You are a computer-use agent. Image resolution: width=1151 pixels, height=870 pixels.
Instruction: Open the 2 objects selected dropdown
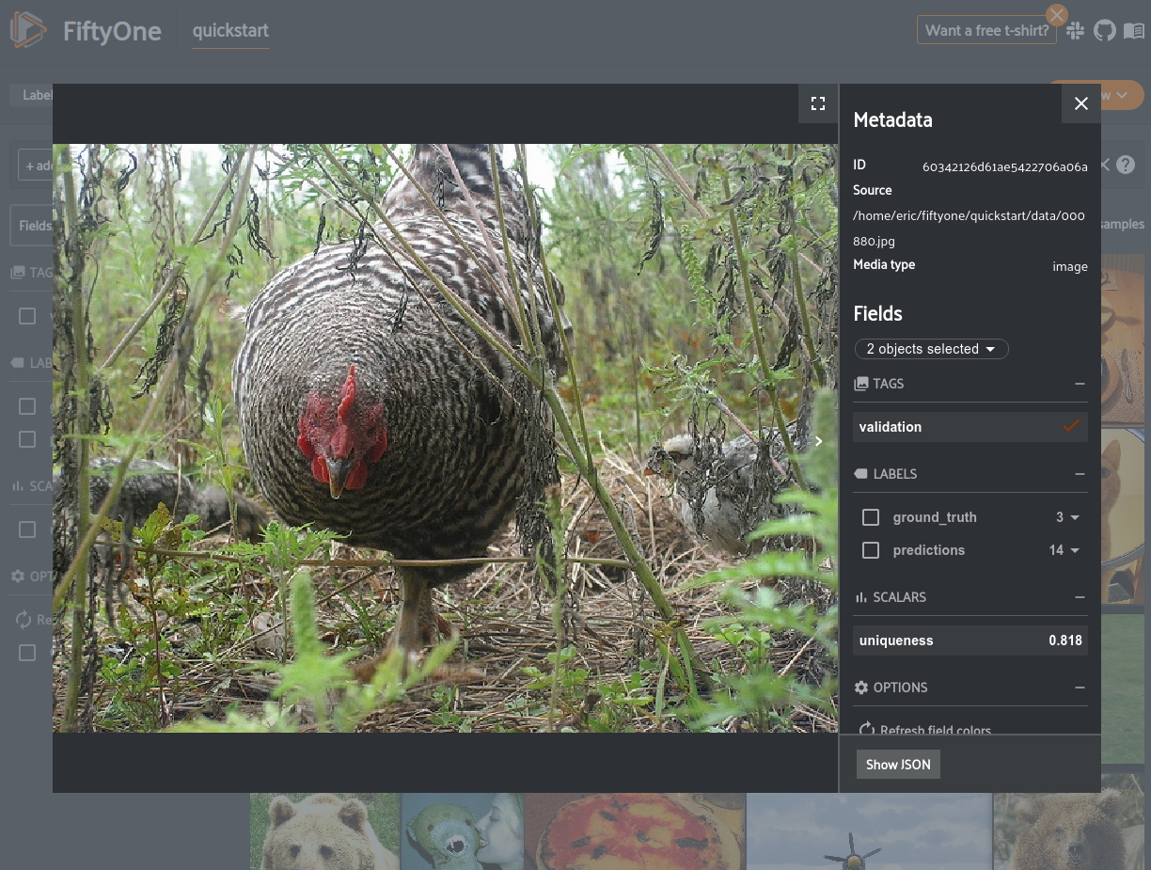pyautogui.click(x=931, y=349)
